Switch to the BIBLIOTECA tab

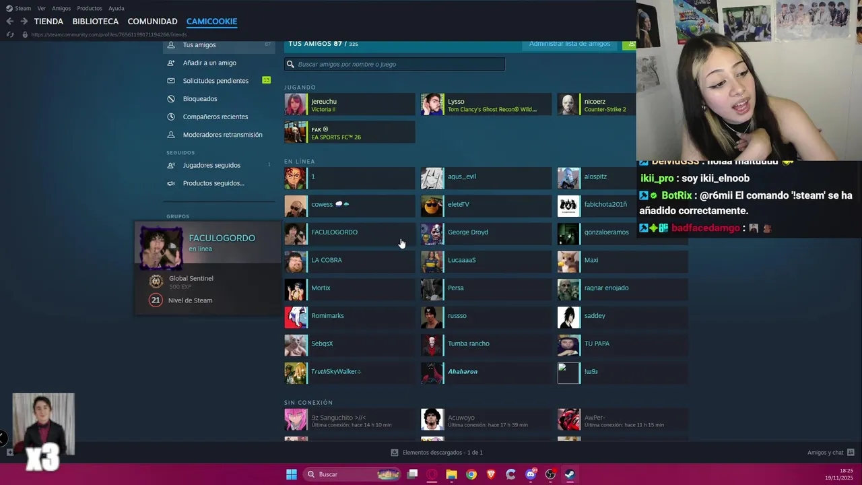[x=96, y=22]
